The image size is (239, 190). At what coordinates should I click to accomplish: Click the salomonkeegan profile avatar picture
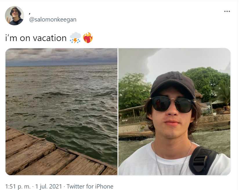coord(15,16)
